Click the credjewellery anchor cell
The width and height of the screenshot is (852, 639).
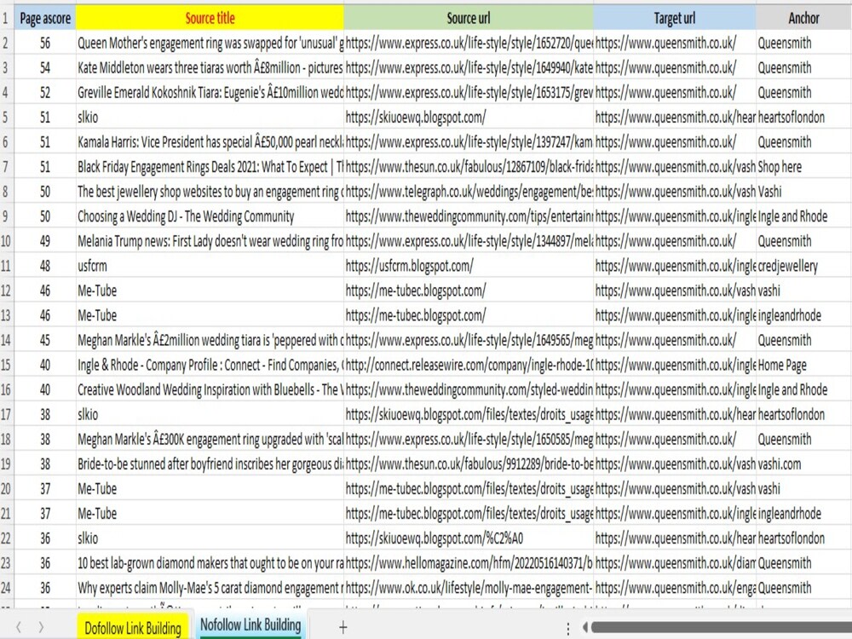tap(803, 266)
